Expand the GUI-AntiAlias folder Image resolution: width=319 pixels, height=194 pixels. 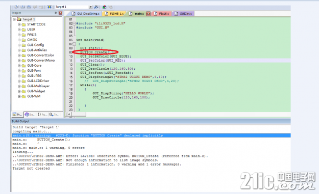pyautogui.click(x=19, y=50)
